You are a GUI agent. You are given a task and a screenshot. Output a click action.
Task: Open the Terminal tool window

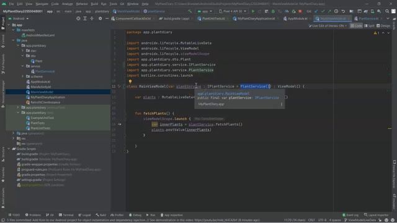click(x=66, y=215)
